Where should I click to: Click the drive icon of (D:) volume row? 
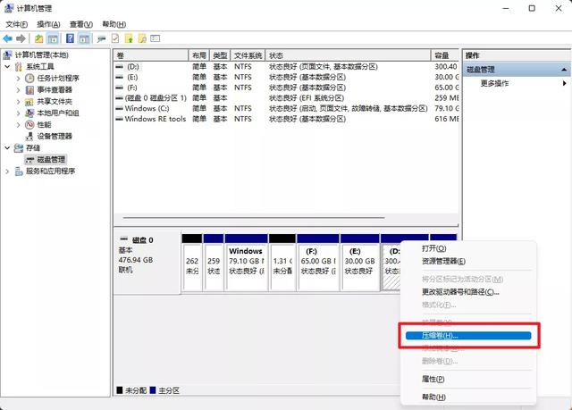click(x=119, y=67)
